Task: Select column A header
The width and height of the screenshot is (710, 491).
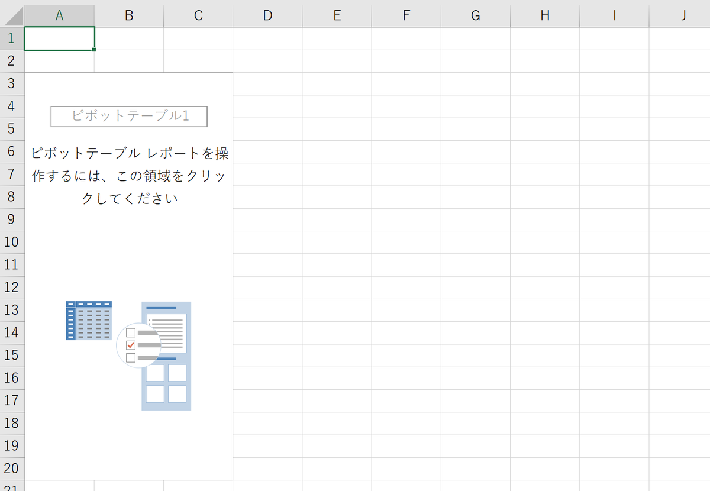Action: tap(59, 16)
